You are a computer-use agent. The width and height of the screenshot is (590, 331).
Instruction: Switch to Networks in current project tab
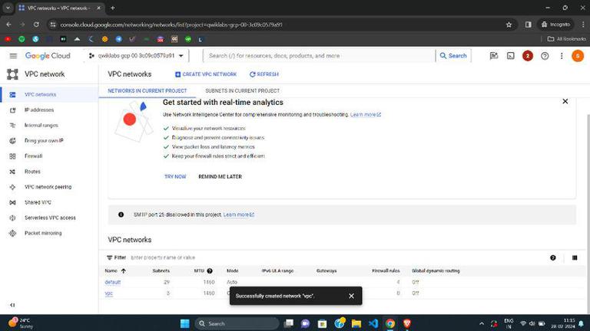[x=147, y=91]
